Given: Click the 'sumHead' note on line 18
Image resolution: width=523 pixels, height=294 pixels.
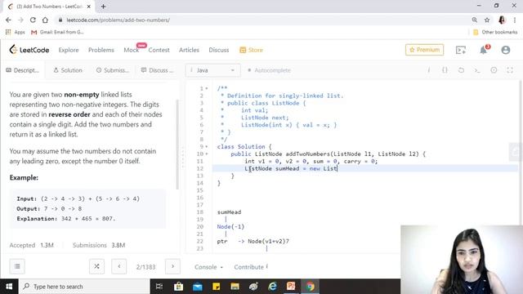Looking at the screenshot, I should (x=229, y=212).
